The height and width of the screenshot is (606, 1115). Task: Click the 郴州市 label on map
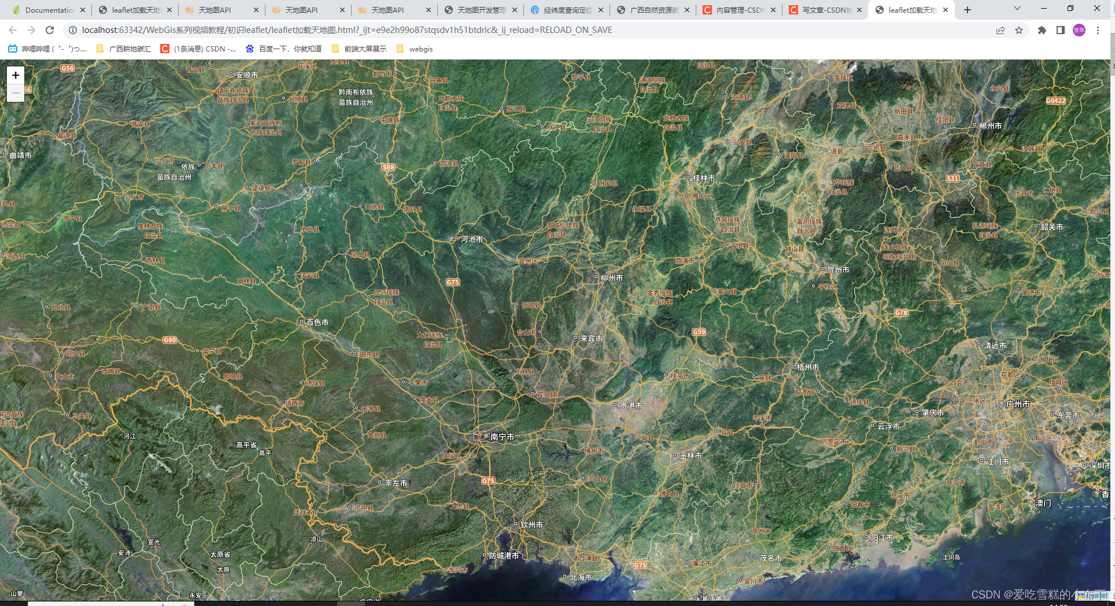point(991,125)
